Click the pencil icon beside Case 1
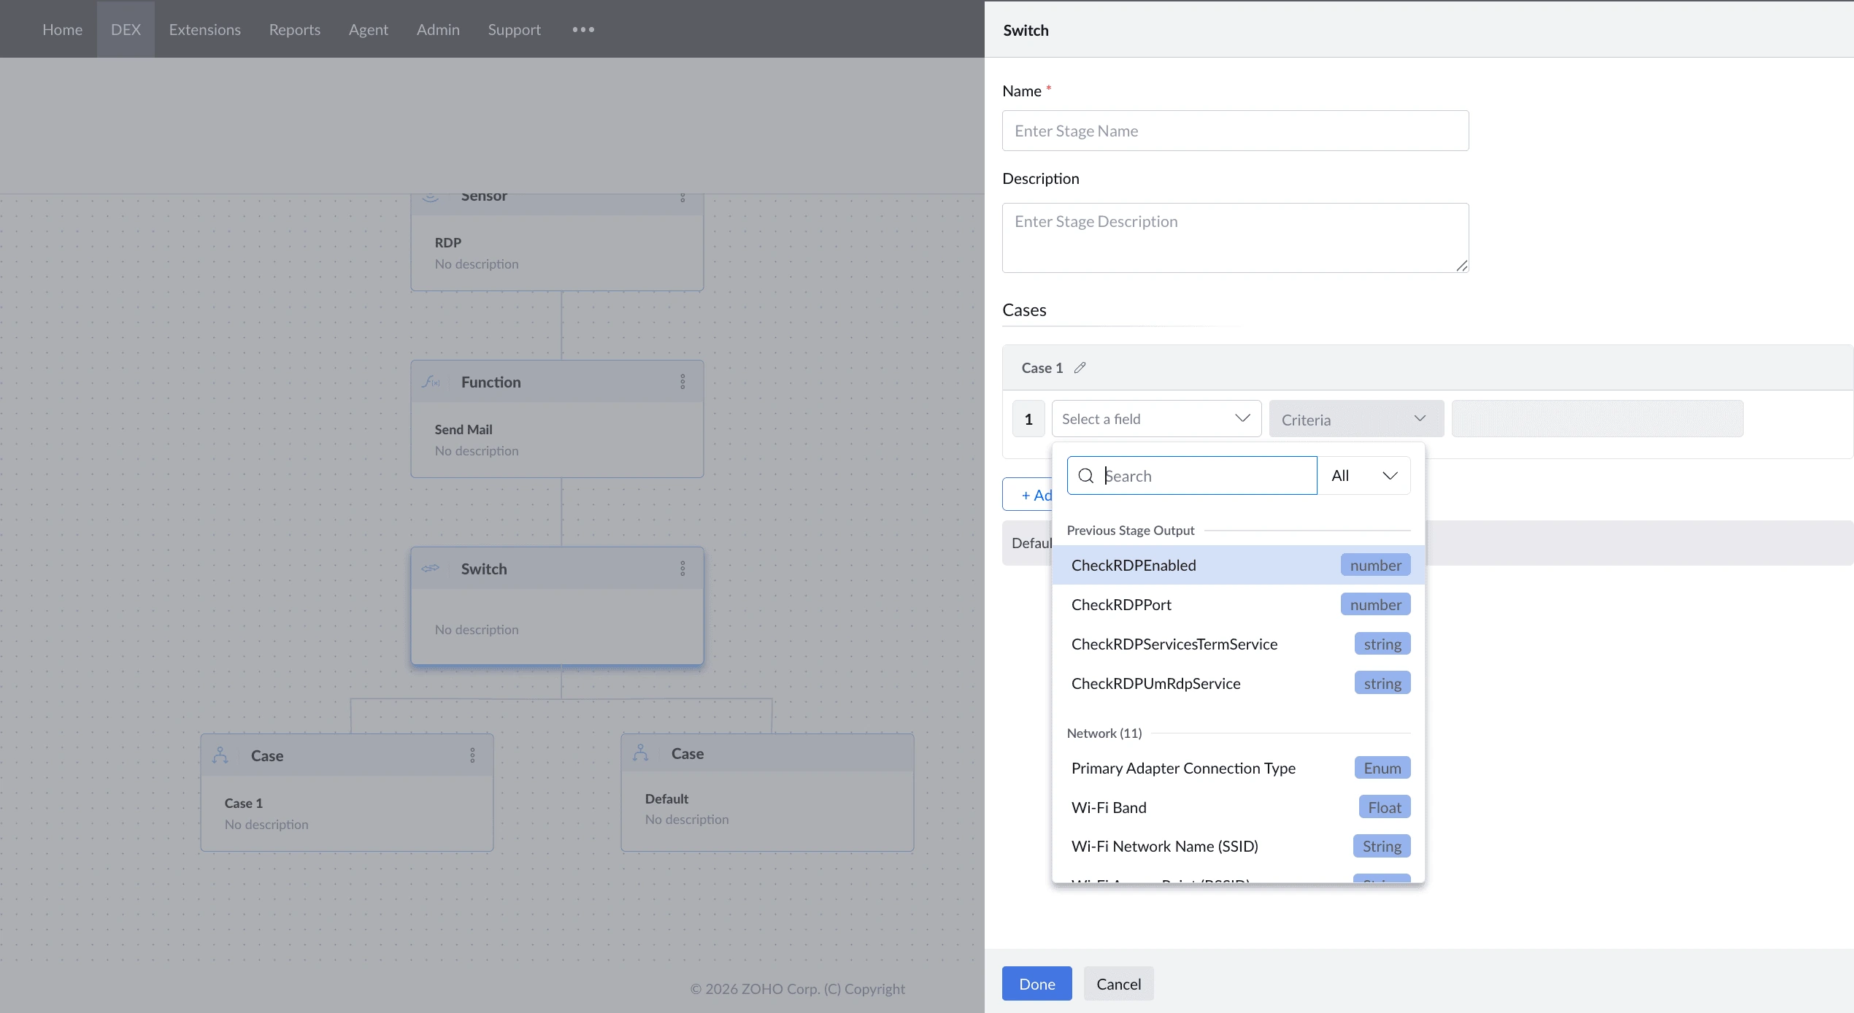This screenshot has width=1854, height=1013. [x=1080, y=368]
